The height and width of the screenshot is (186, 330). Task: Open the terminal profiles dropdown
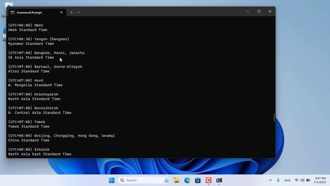point(78,12)
